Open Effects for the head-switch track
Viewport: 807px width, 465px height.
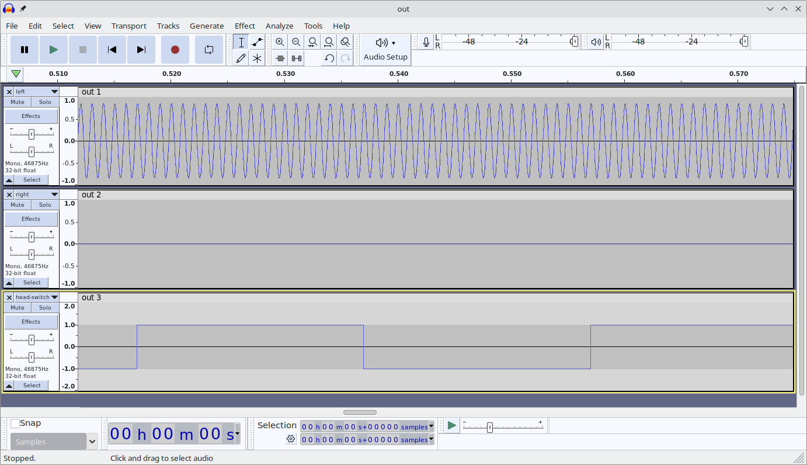pos(31,322)
